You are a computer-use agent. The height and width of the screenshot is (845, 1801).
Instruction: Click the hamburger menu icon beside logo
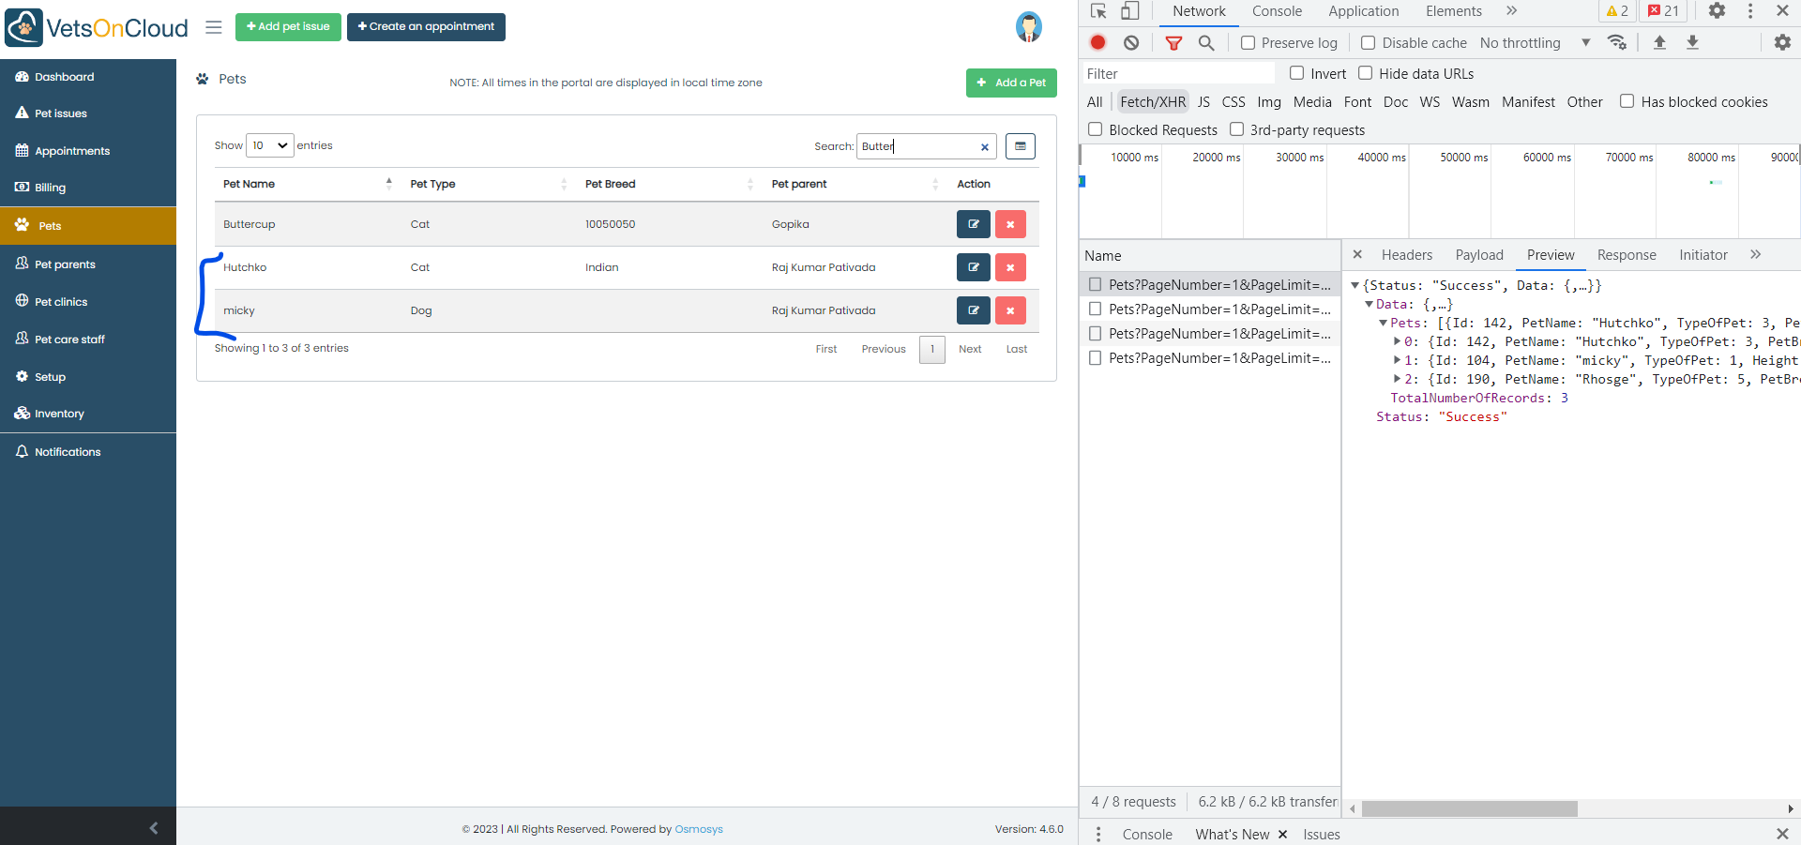coord(214,27)
